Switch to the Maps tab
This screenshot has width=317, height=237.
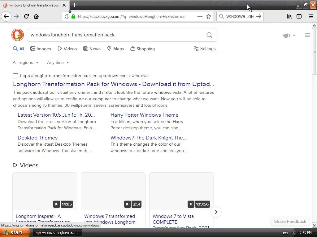115,49
